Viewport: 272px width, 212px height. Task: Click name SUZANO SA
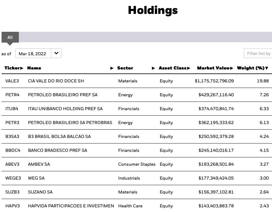[x=40, y=192]
